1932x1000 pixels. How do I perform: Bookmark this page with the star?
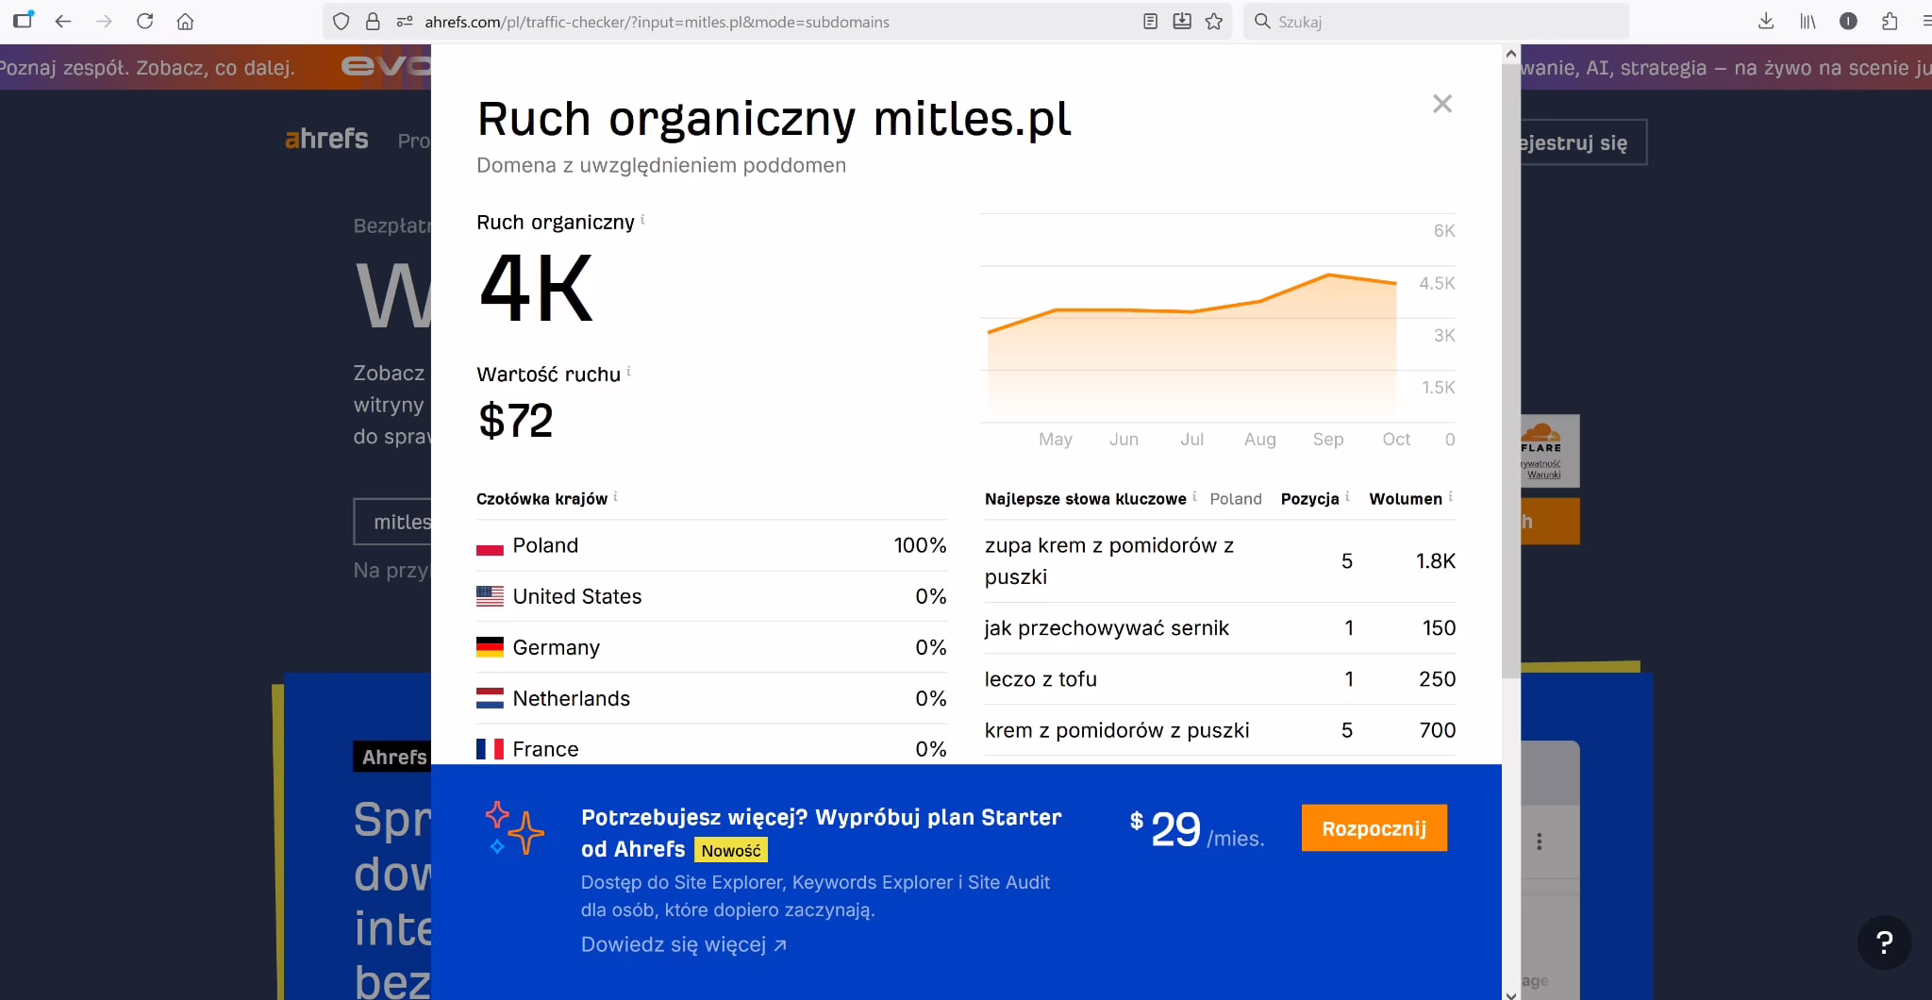tap(1214, 21)
